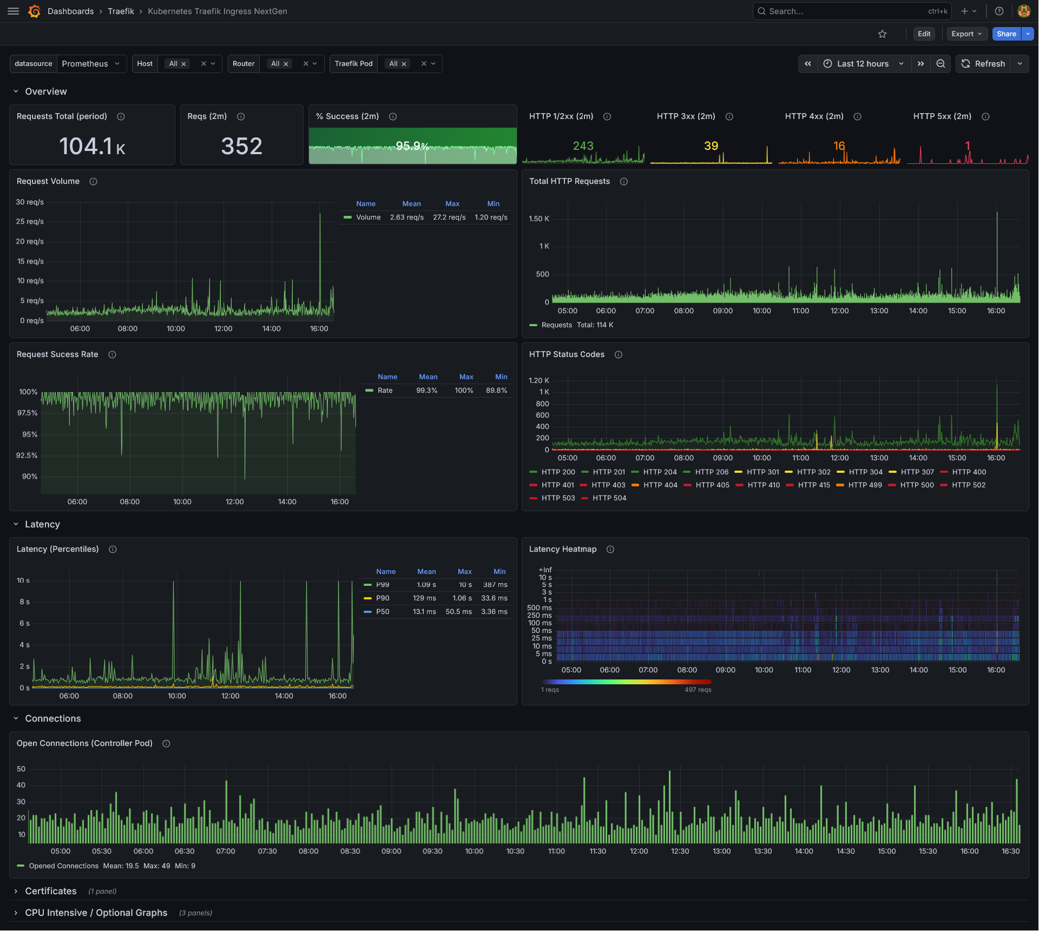This screenshot has height=931, width=1039.
Task: Show info for Latency Heatmap panel
Action: (x=610, y=549)
